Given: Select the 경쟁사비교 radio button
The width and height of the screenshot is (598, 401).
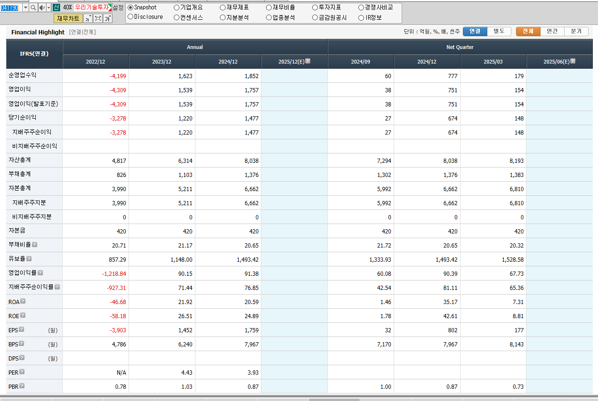Looking at the screenshot, I should coord(361,8).
